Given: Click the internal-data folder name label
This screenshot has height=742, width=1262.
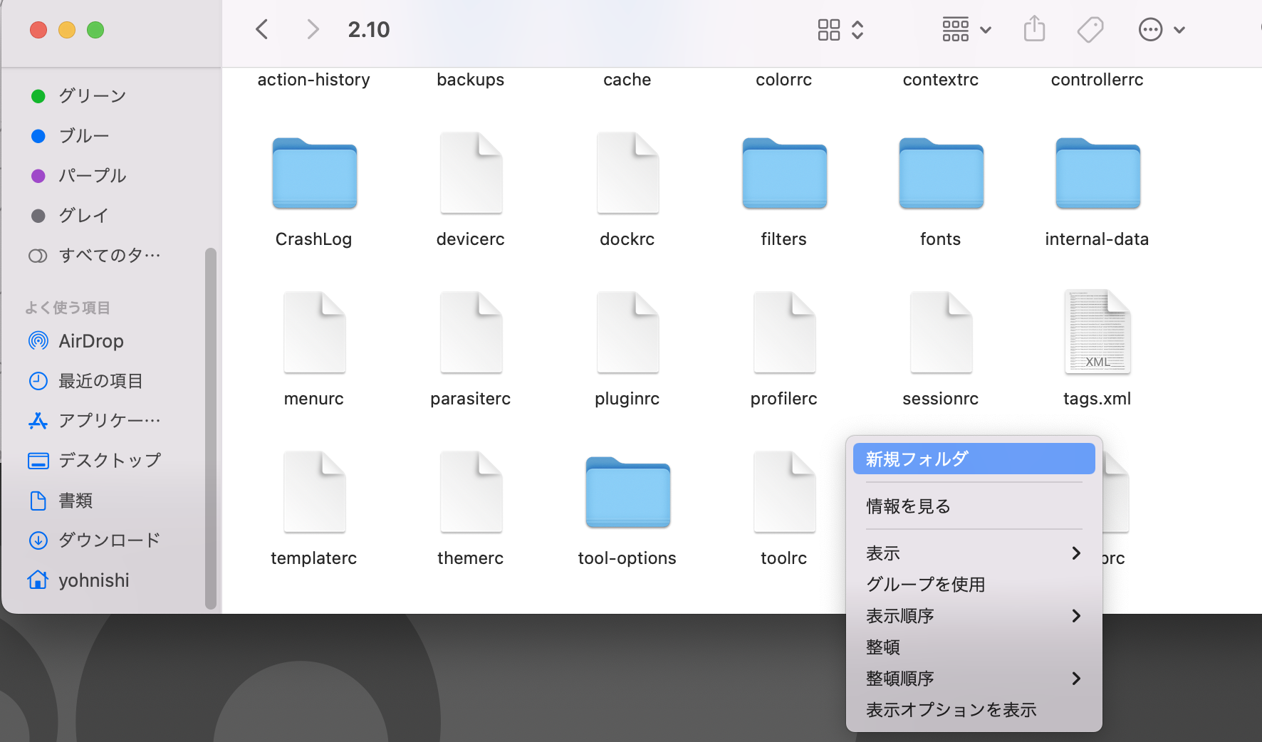Looking at the screenshot, I should [1097, 239].
